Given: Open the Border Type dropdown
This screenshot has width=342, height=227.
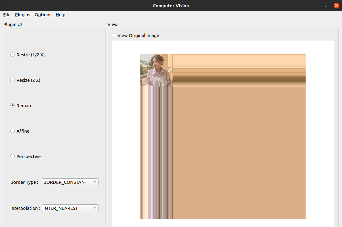Looking at the screenshot, I should (x=70, y=182).
